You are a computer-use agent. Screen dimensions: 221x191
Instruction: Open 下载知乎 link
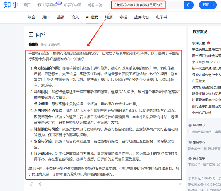(194, 165)
